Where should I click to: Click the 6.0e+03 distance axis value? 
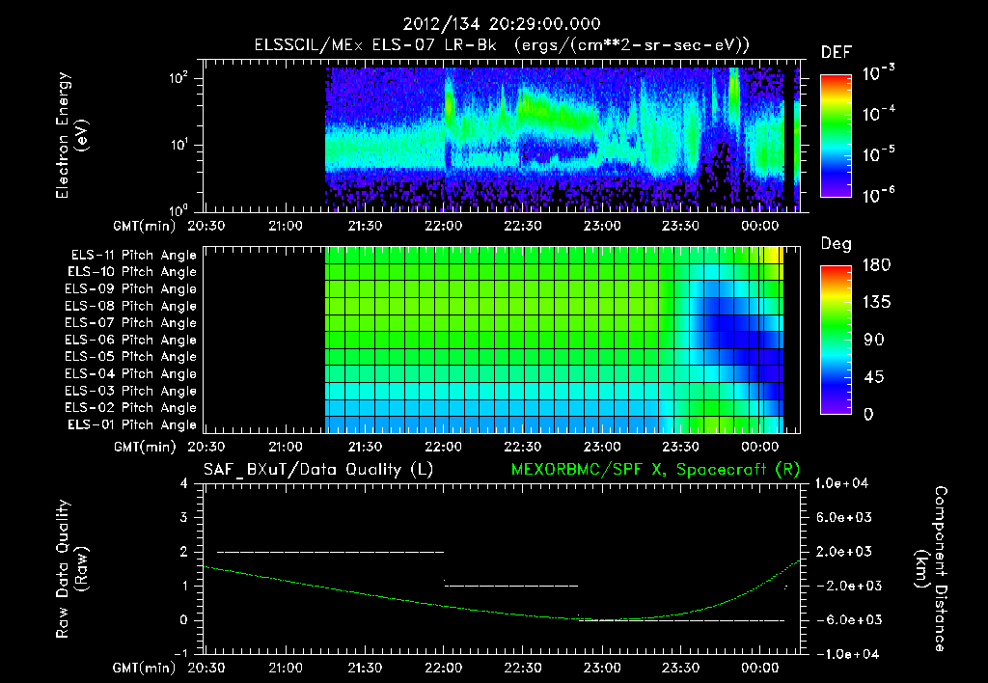tap(844, 518)
